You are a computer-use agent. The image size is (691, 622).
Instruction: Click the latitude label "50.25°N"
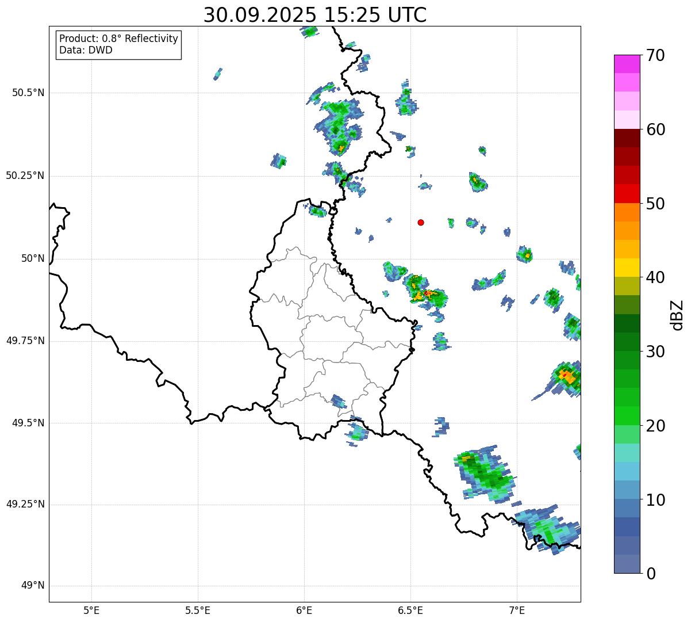pyautogui.click(x=25, y=175)
